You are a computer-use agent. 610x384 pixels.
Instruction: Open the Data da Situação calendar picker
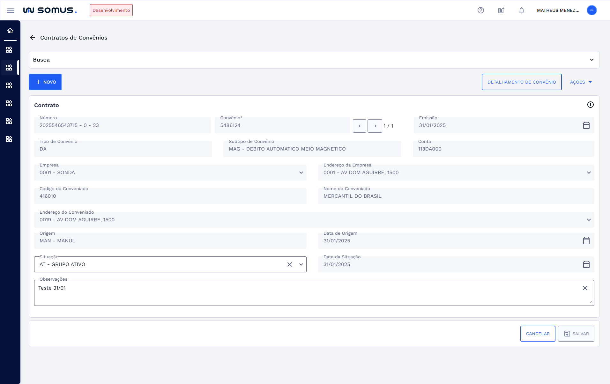(586, 264)
